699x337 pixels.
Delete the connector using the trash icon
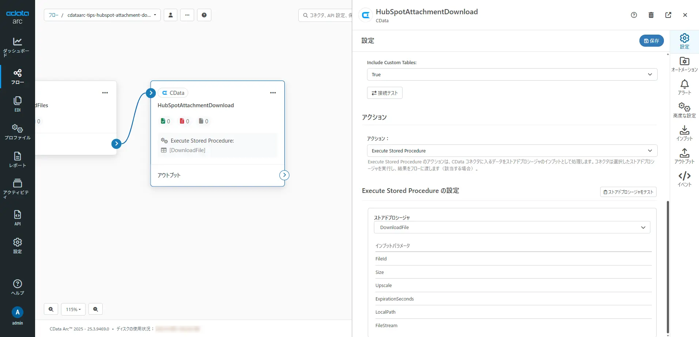pos(651,15)
